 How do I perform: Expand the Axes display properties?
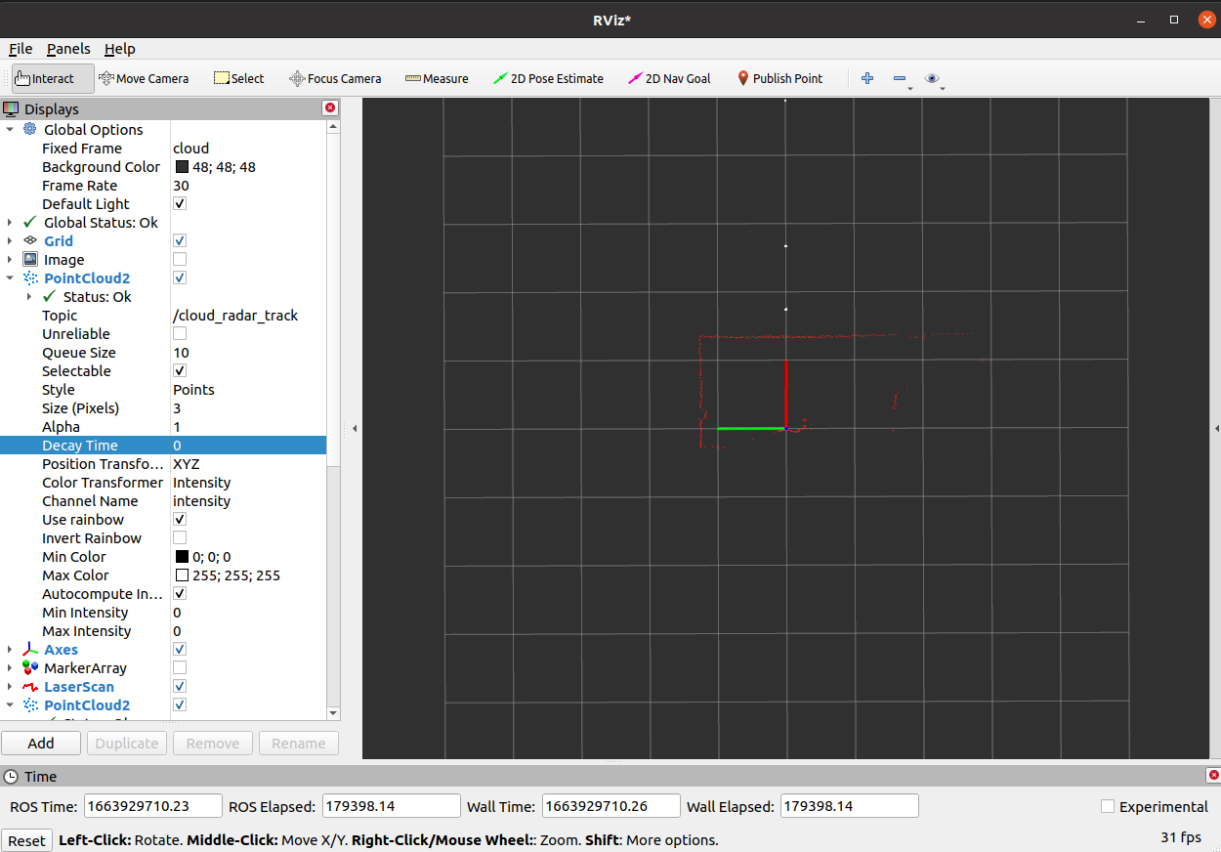click(x=10, y=649)
